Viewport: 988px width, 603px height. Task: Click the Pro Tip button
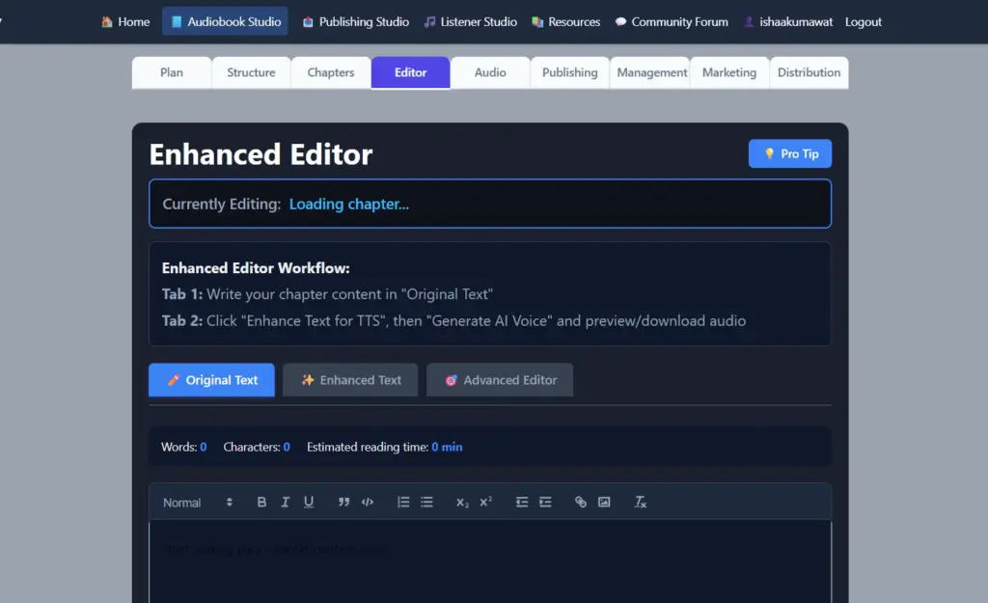click(789, 152)
